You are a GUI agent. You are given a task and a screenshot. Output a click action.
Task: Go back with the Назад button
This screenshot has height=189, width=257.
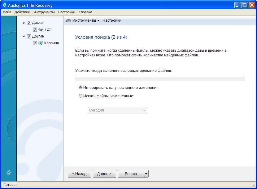pos(79,174)
